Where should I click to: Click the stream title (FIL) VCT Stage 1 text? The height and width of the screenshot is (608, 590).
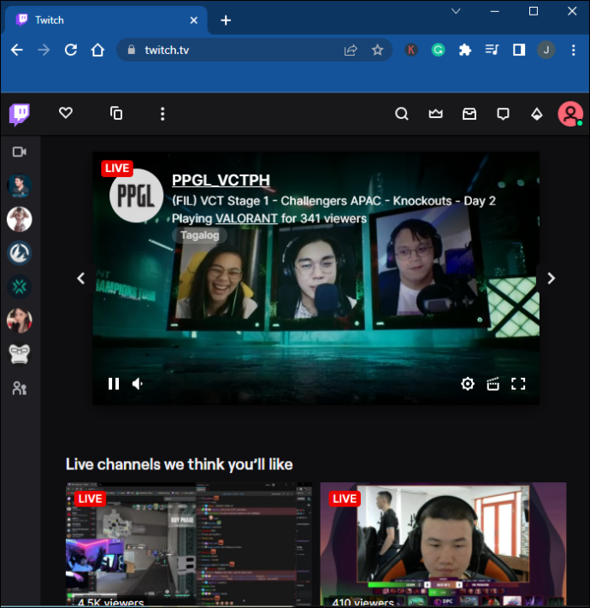[x=333, y=201]
